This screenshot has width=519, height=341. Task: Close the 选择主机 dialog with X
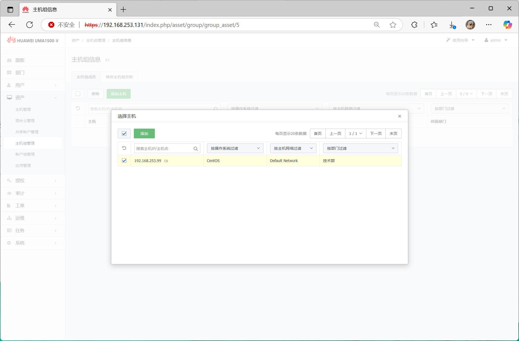(400, 116)
